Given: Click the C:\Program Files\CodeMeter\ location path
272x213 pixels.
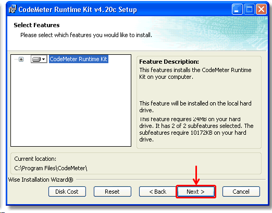Looking at the screenshot, I should click(x=51, y=168).
